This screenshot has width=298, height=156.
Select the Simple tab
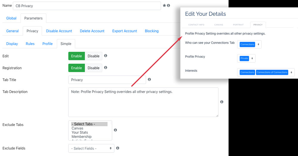click(x=66, y=44)
